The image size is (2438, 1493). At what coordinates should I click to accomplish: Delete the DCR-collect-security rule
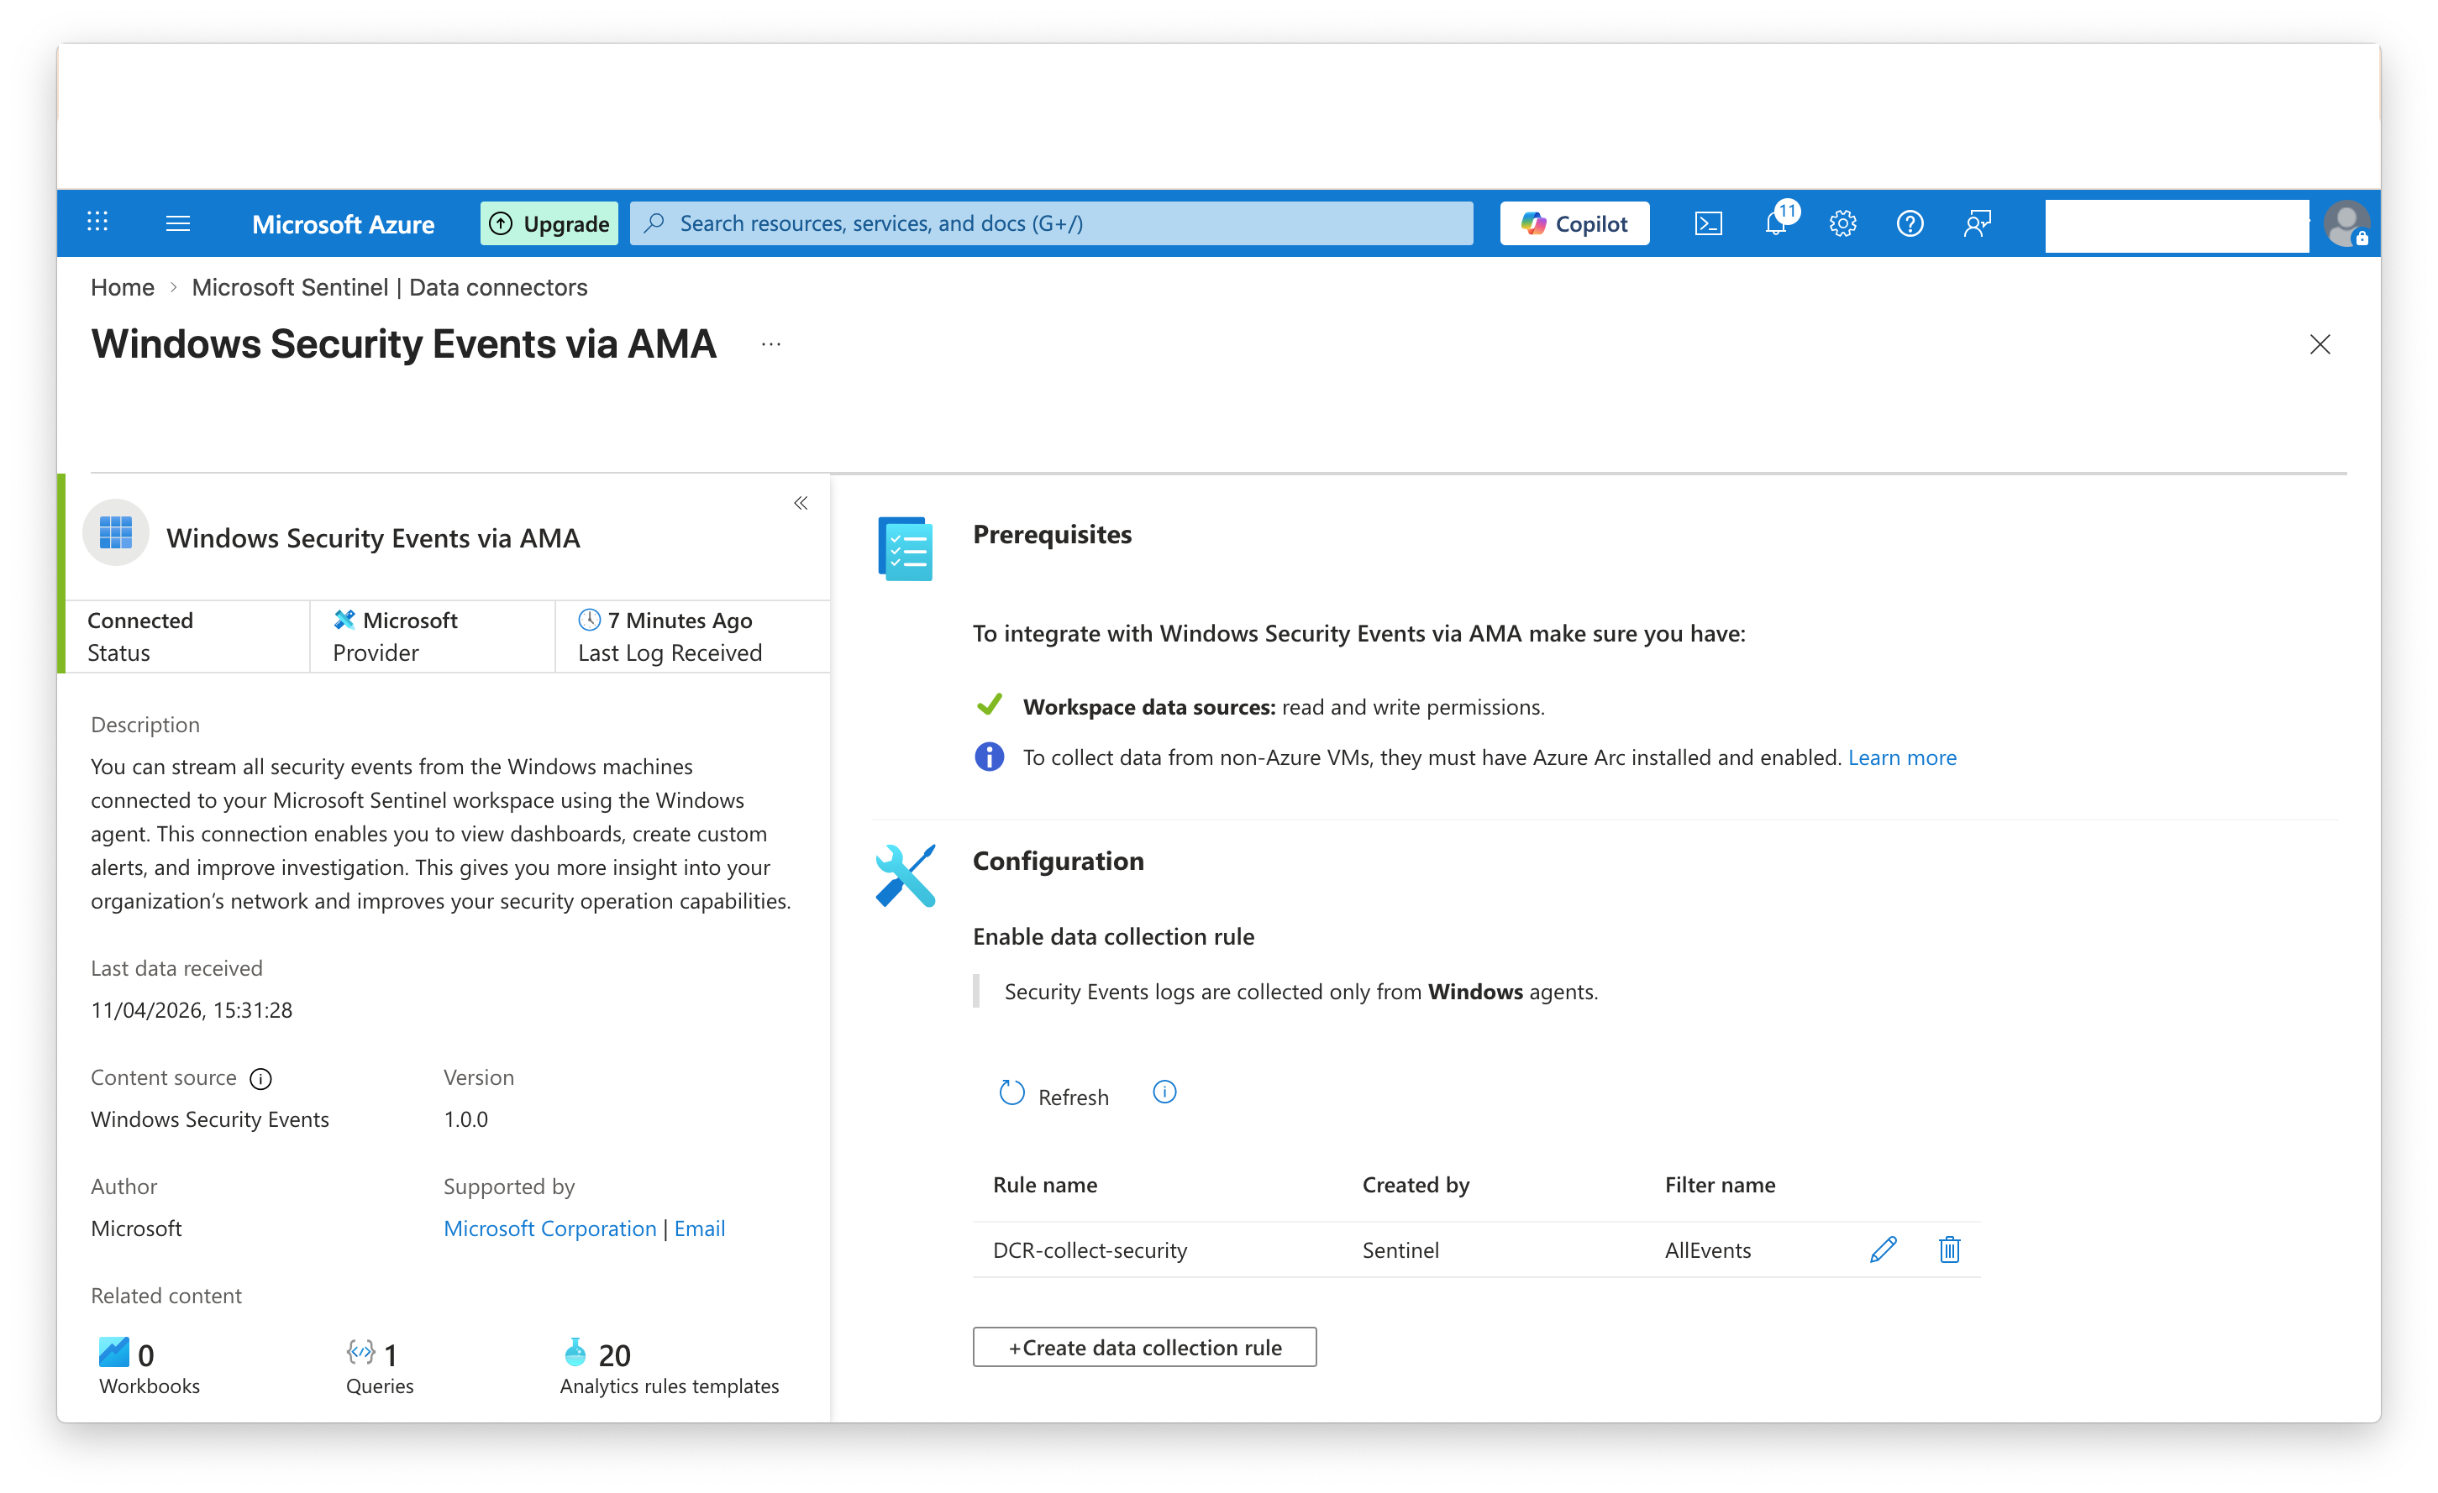pos(1949,1249)
